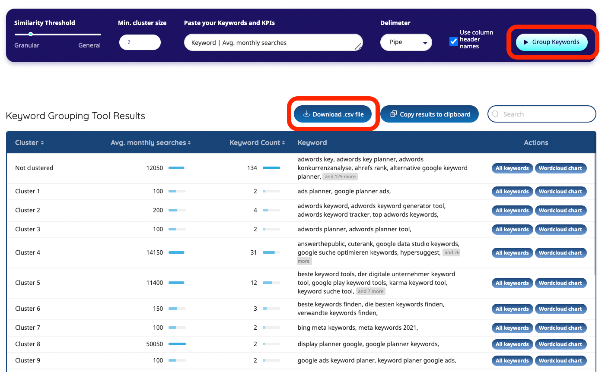
Task: Click 'bing meta keywords' keyword text
Action: coord(326,328)
